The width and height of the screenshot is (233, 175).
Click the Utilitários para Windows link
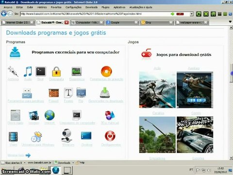38,145
